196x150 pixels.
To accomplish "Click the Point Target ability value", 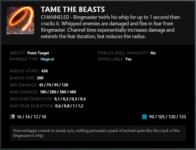I will click(38, 53).
